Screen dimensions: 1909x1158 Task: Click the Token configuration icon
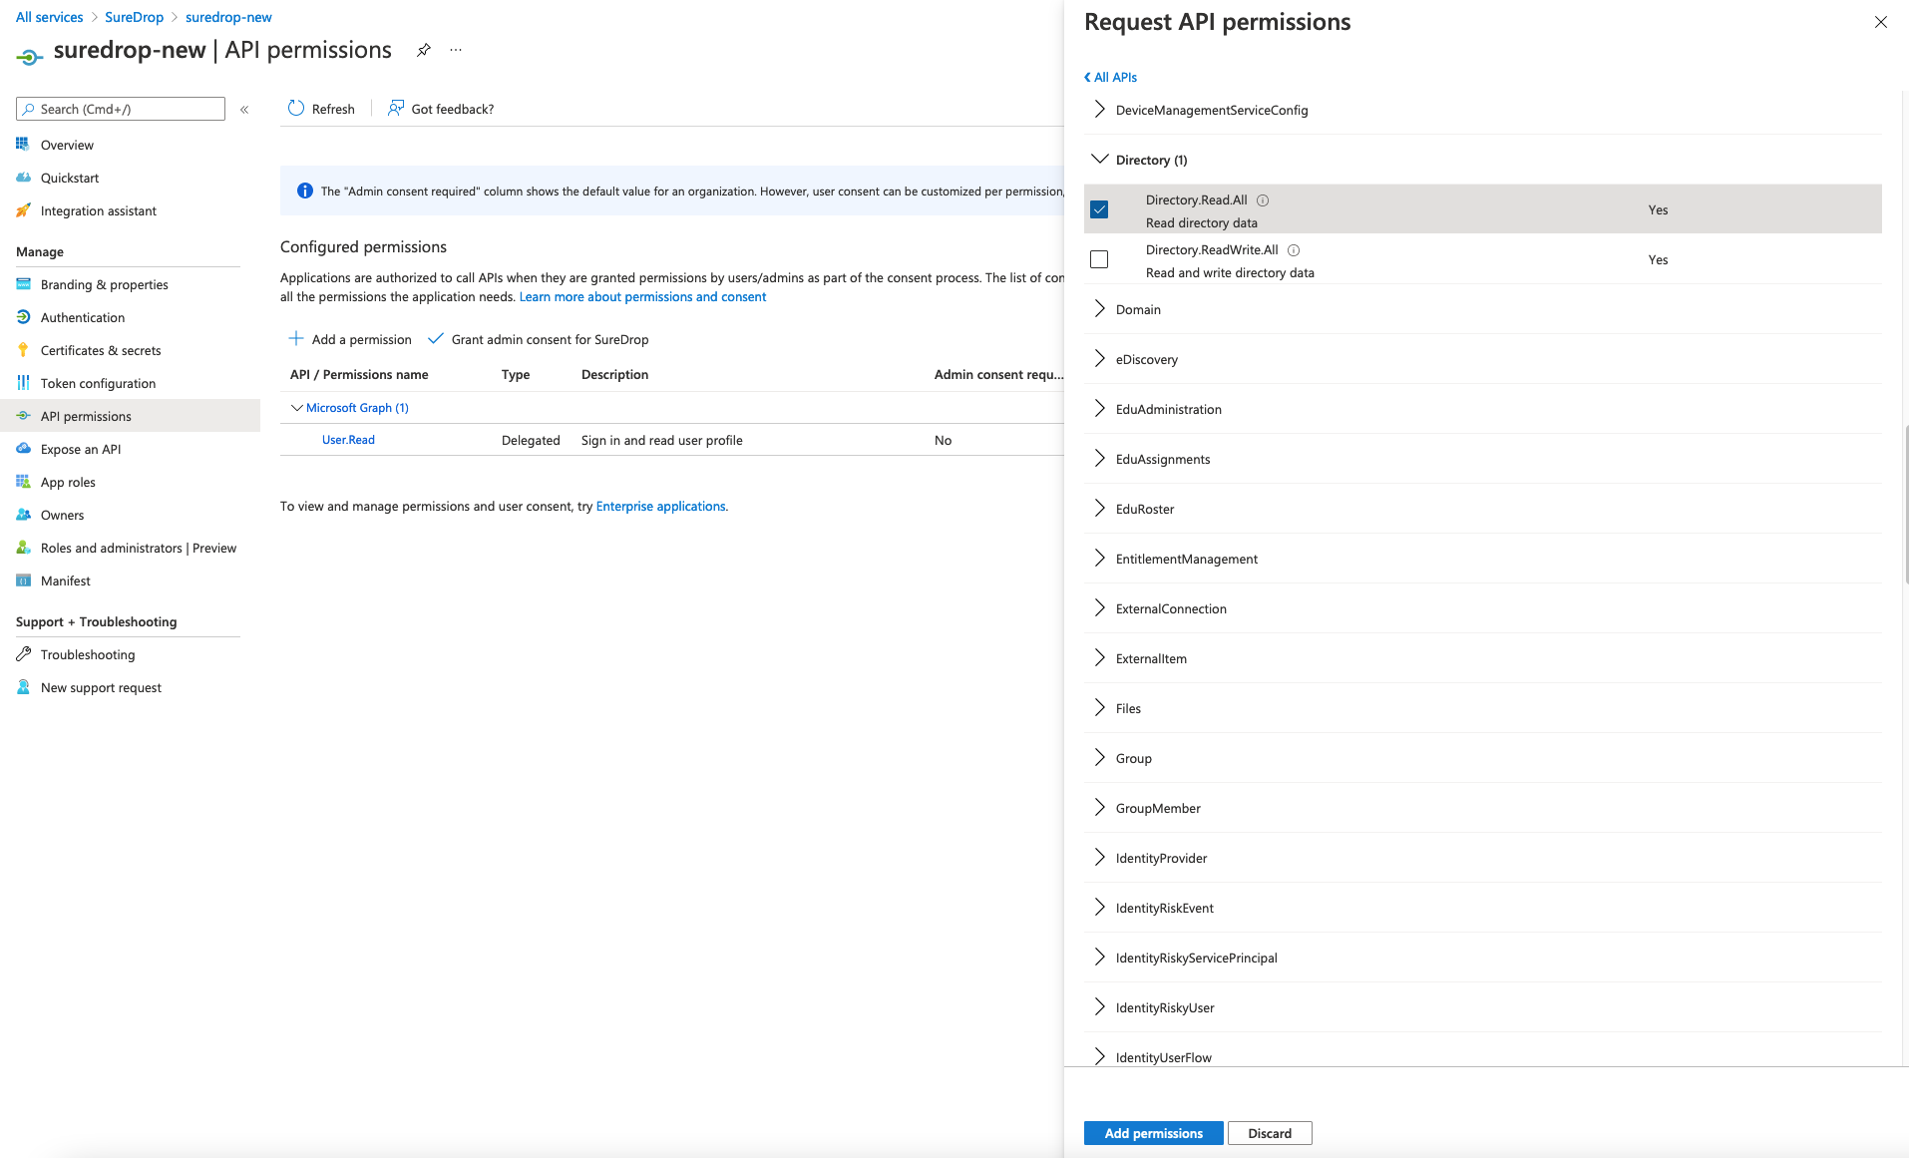23,383
